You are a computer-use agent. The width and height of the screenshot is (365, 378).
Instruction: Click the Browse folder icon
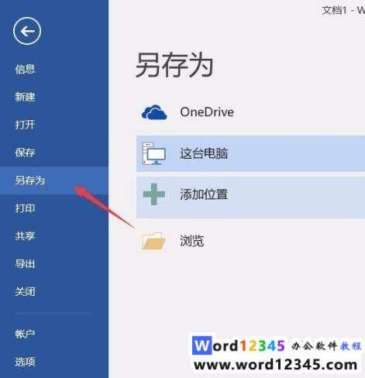click(153, 241)
